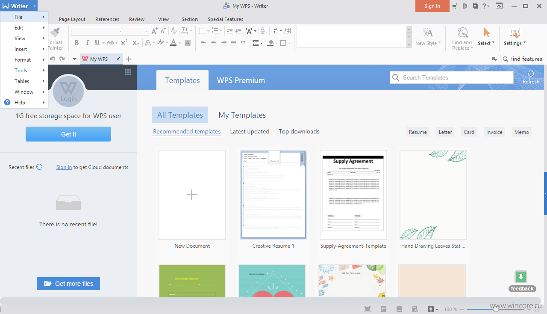Click the Decrease Indent icon
The height and width of the screenshot is (314, 547).
(230, 31)
